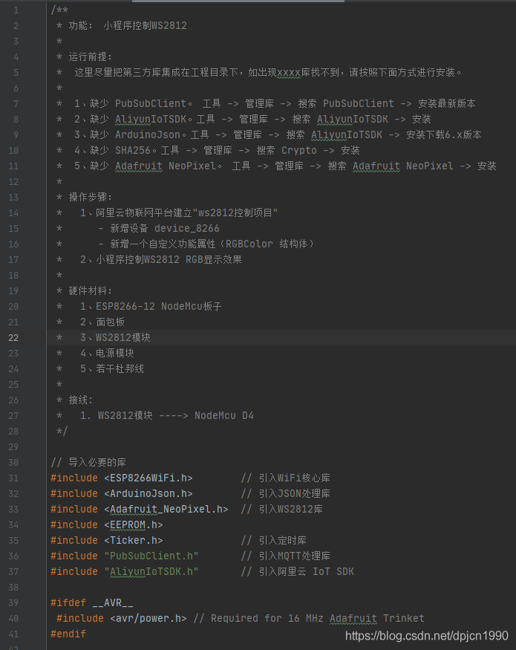Click '// 引入JSON处理库' comment
Image resolution: width=516 pixels, height=650 pixels.
click(286, 494)
